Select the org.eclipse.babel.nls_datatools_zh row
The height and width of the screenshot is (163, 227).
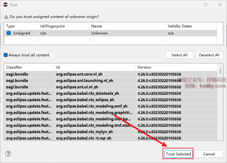pos(87,94)
